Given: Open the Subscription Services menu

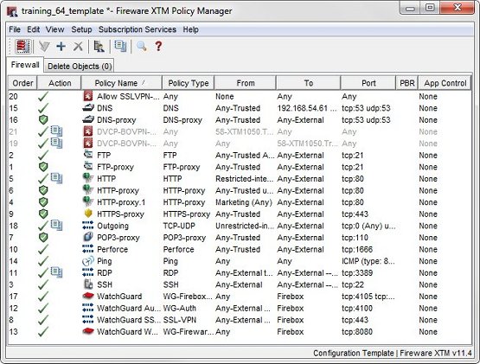Looking at the screenshot, I should tap(138, 29).
